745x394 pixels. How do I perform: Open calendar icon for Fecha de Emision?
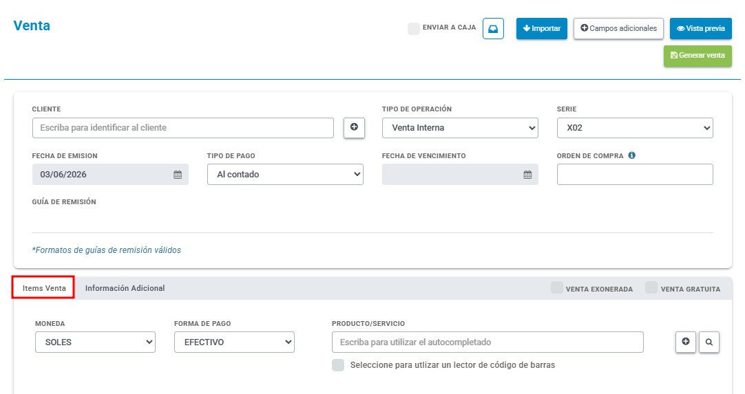point(178,175)
